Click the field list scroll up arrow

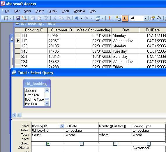[47, 91]
